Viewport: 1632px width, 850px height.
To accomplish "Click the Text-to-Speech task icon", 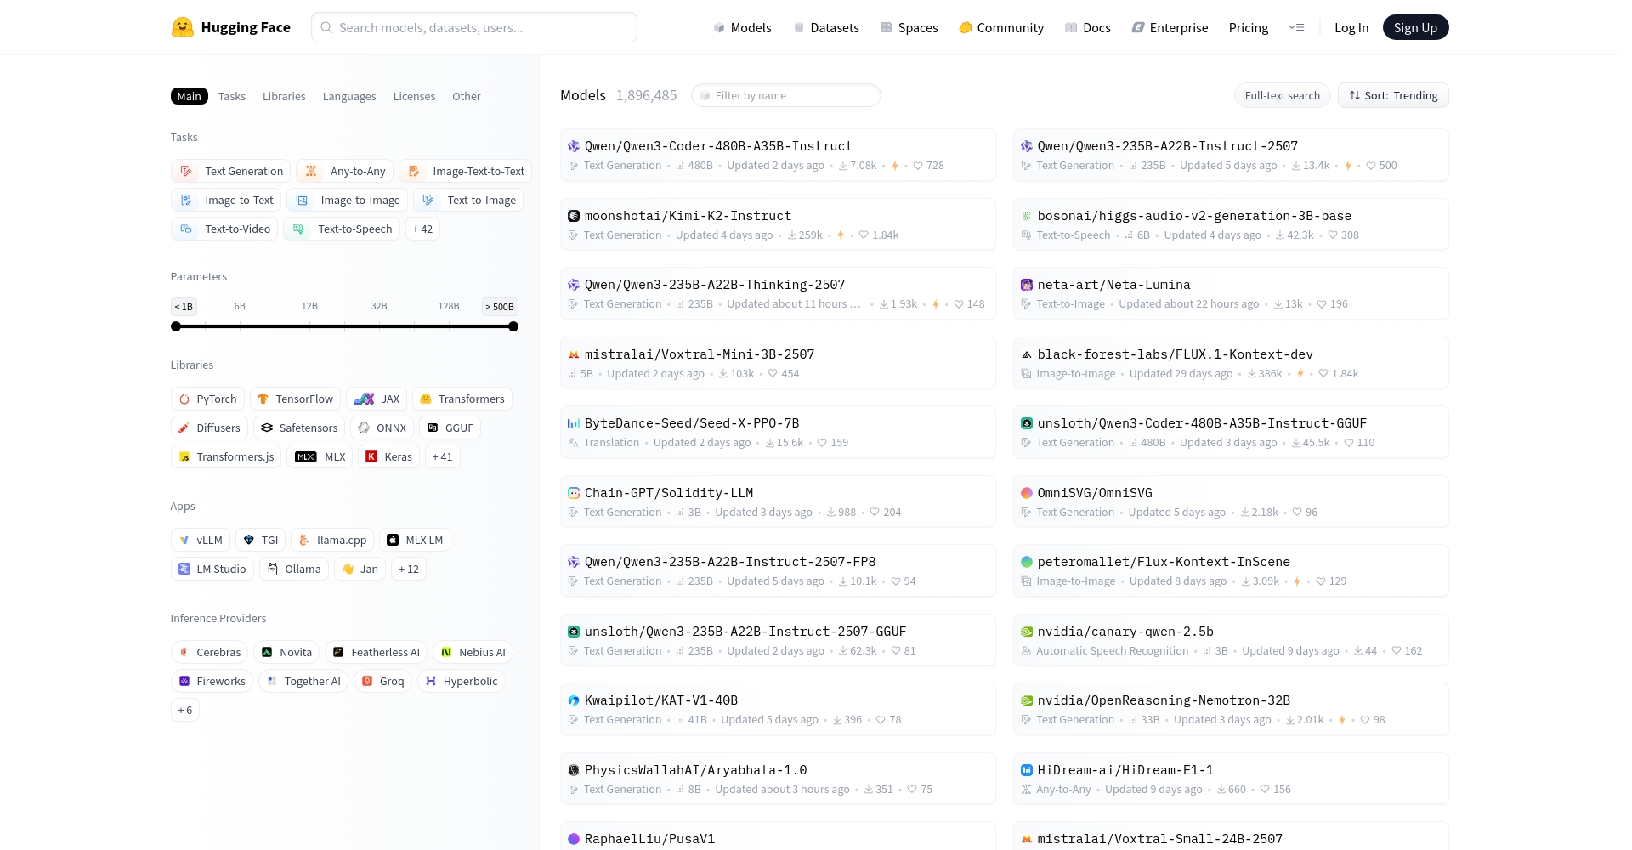I will pyautogui.click(x=298, y=229).
